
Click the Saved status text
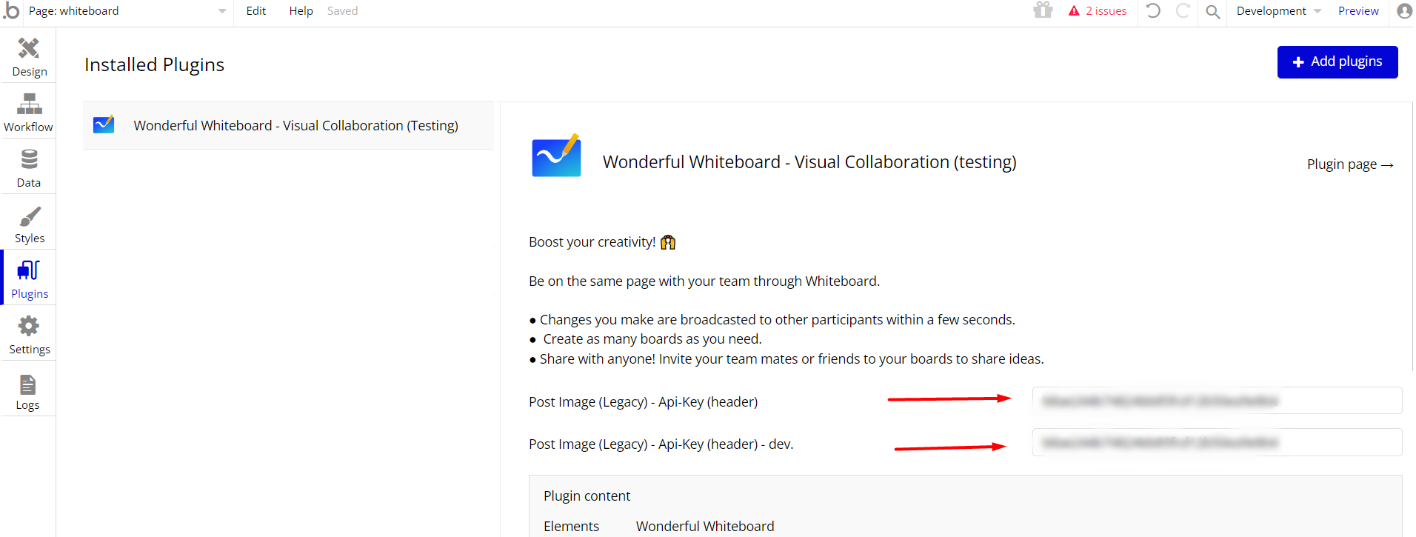(x=342, y=11)
